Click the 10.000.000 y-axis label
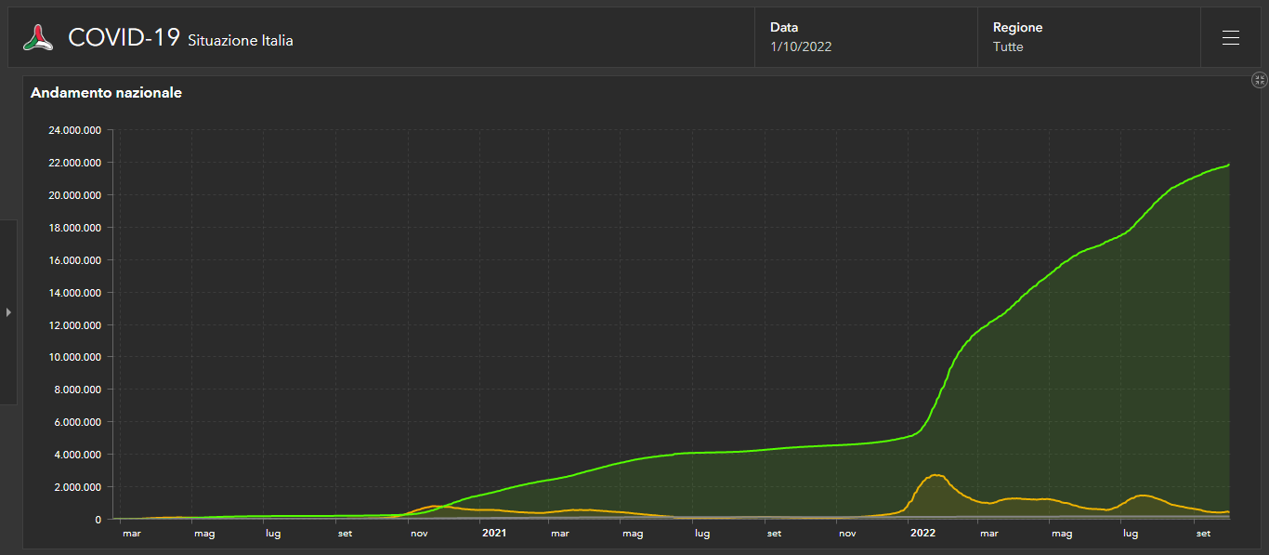Screen dimensions: 1269x555 [x=74, y=357]
